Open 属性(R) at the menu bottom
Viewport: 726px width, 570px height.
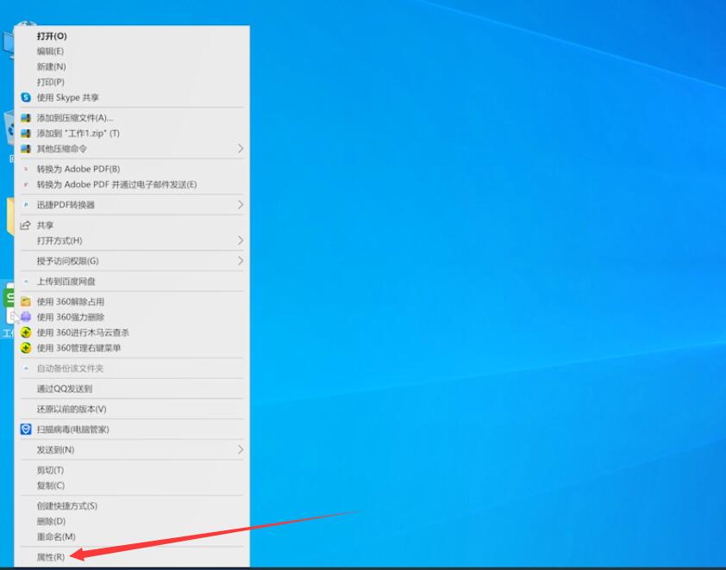51,557
